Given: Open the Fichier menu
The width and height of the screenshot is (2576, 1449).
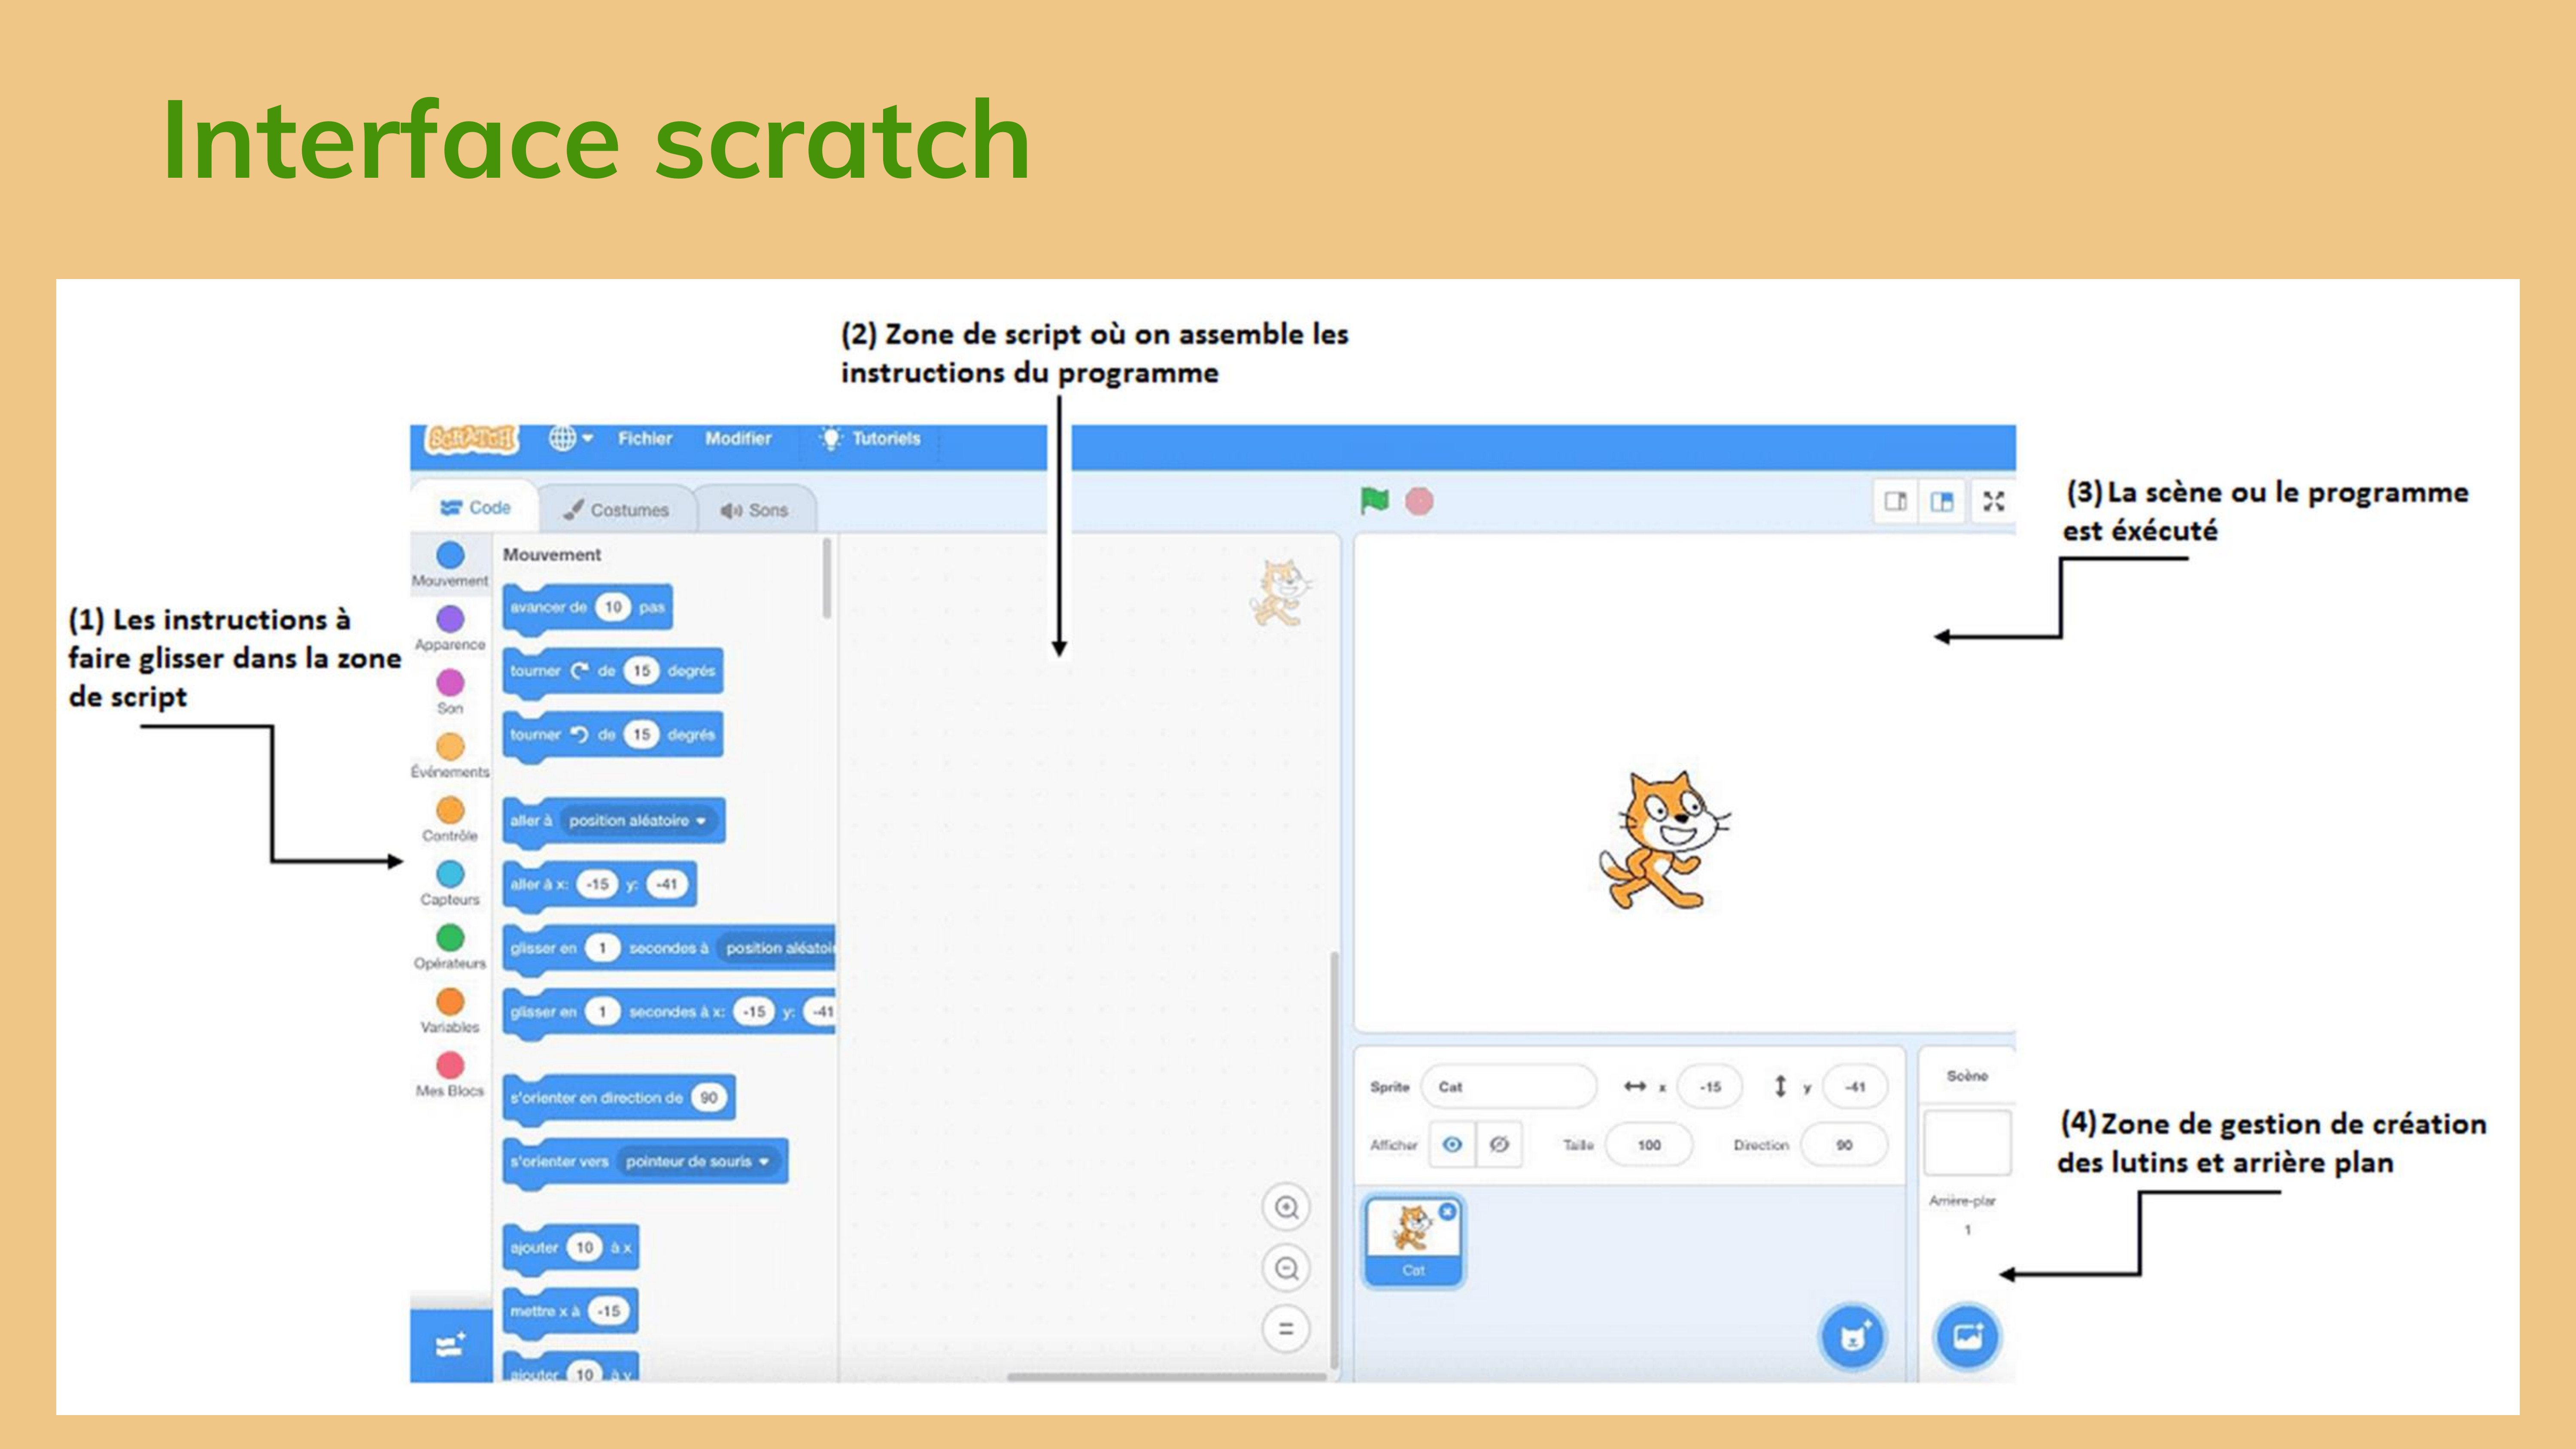Looking at the screenshot, I should (x=644, y=438).
